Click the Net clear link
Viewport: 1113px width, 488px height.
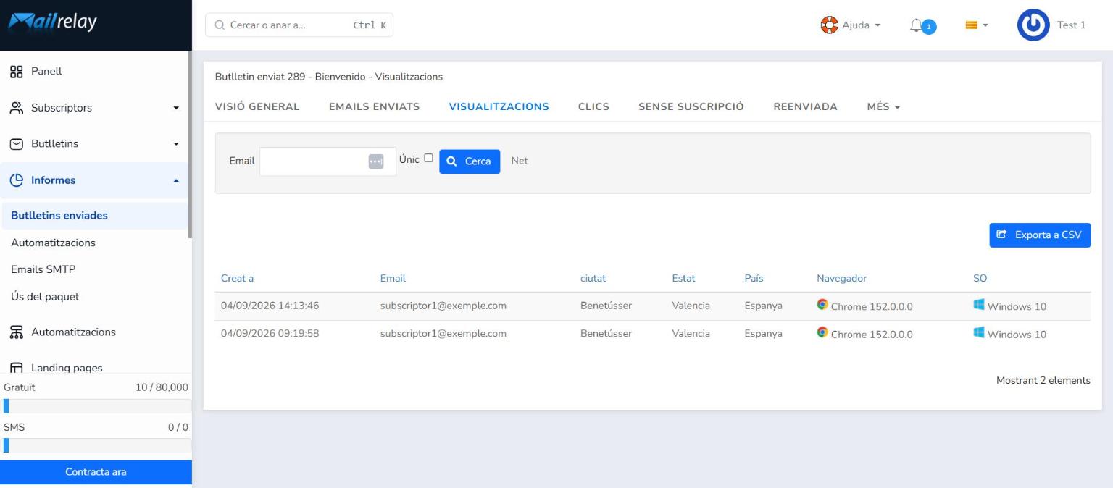point(520,161)
